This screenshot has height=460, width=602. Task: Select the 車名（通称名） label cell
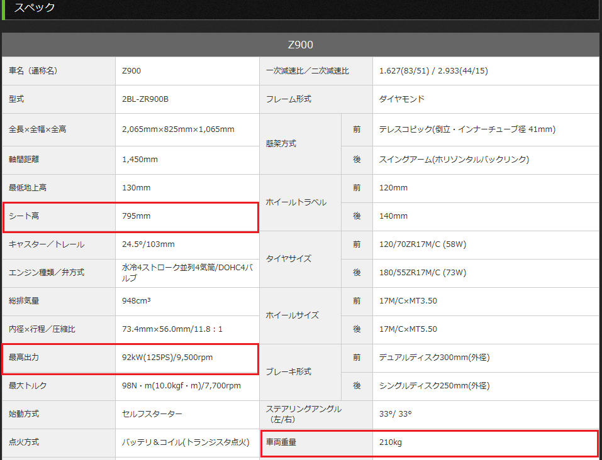pyautogui.click(x=59, y=71)
